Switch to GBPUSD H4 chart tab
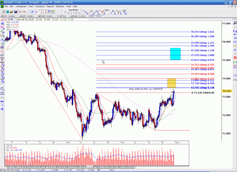 pyautogui.click(x=46, y=16)
